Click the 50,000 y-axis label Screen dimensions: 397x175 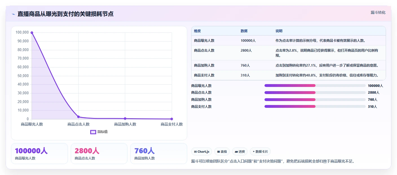click(23, 76)
